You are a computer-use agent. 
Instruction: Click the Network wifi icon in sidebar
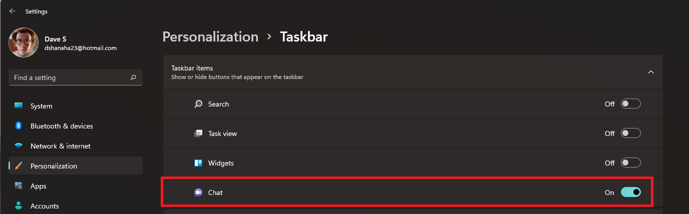pyautogui.click(x=19, y=146)
